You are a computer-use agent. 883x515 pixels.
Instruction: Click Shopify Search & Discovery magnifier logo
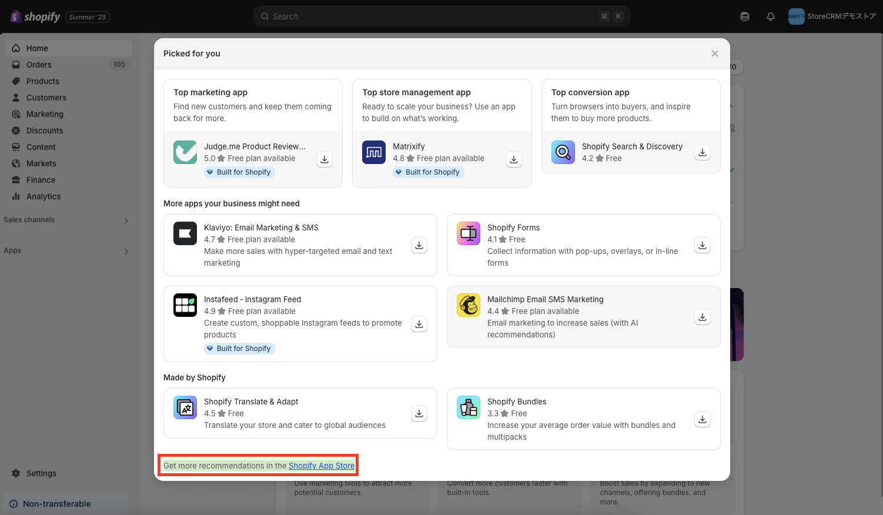(563, 152)
